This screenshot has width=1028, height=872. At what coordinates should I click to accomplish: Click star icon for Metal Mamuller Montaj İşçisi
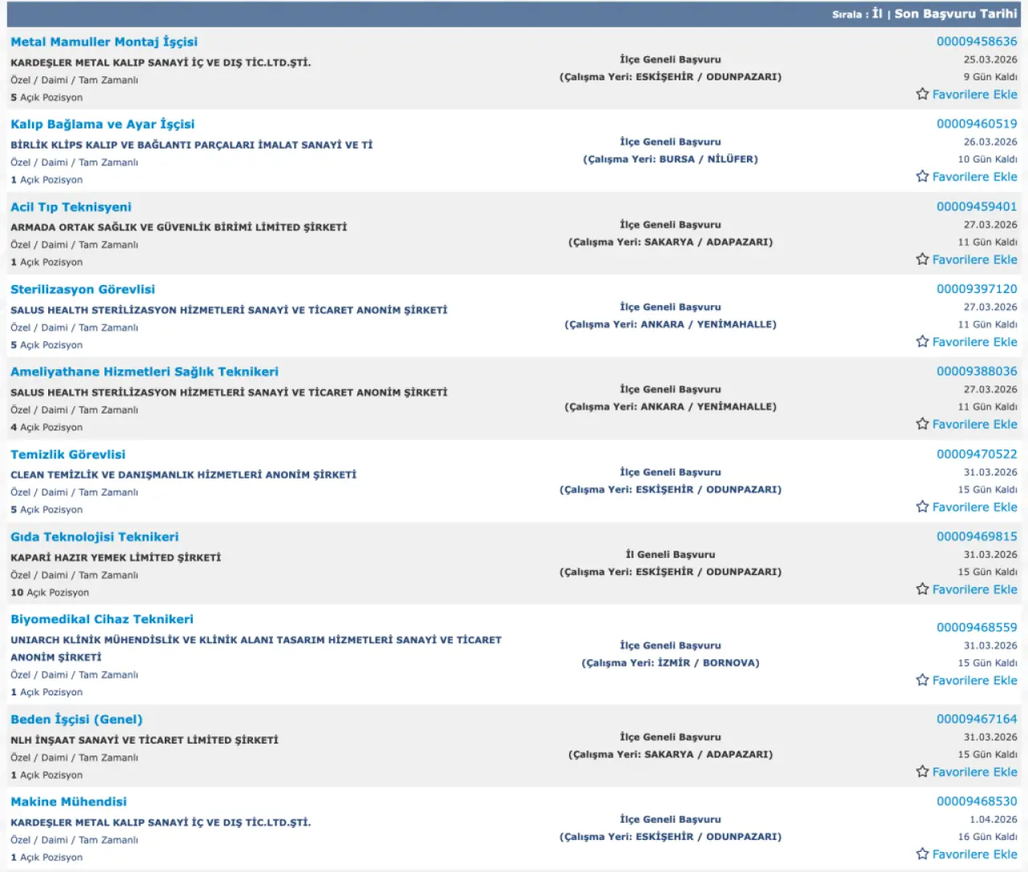(922, 95)
